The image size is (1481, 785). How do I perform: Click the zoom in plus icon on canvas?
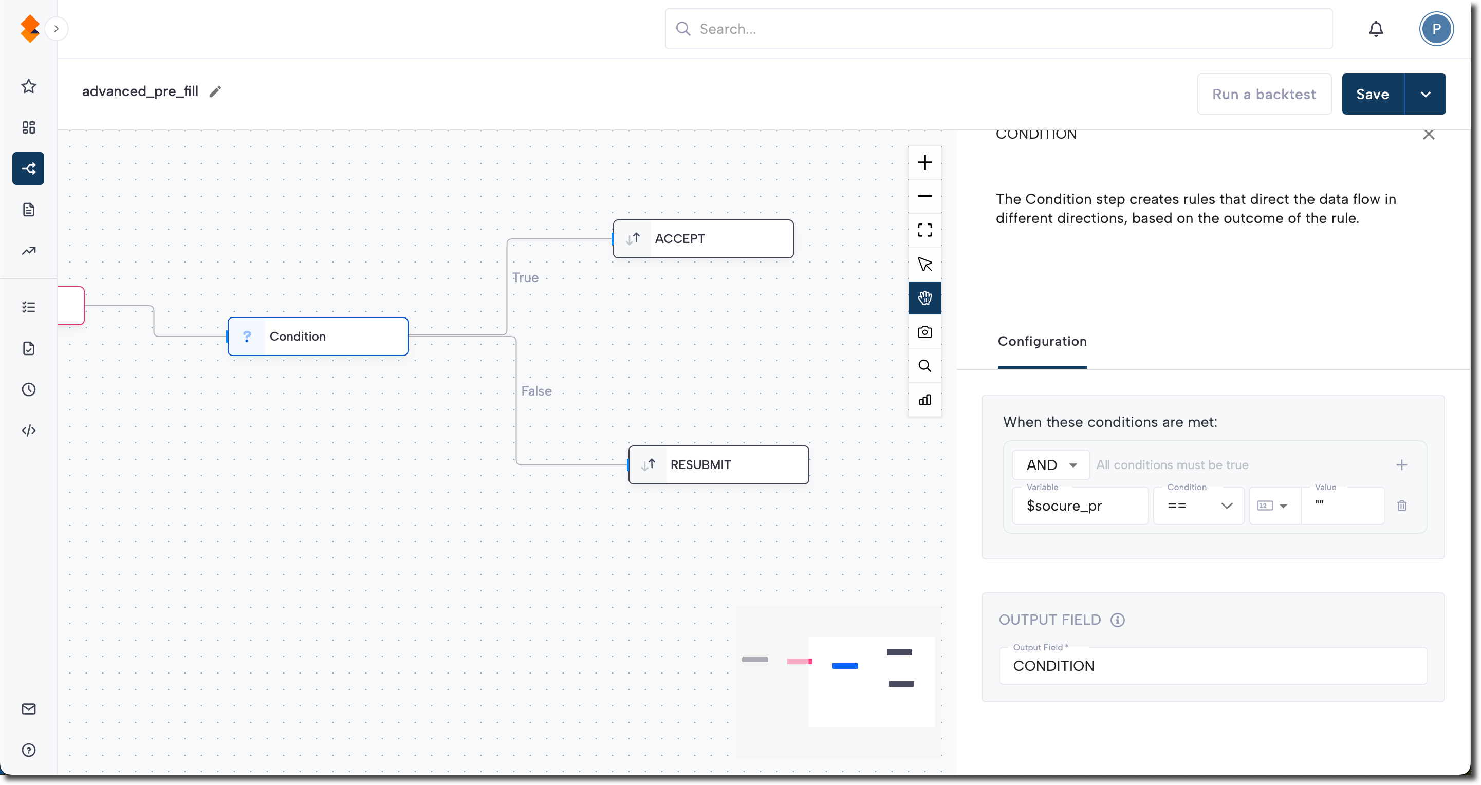point(924,163)
